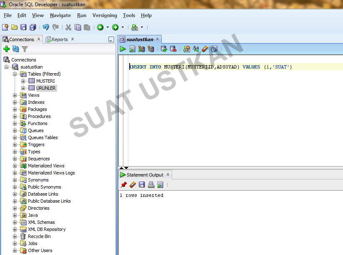The width and height of the screenshot is (343, 255).
Task: Close the Reports tab
Action: tap(73, 39)
